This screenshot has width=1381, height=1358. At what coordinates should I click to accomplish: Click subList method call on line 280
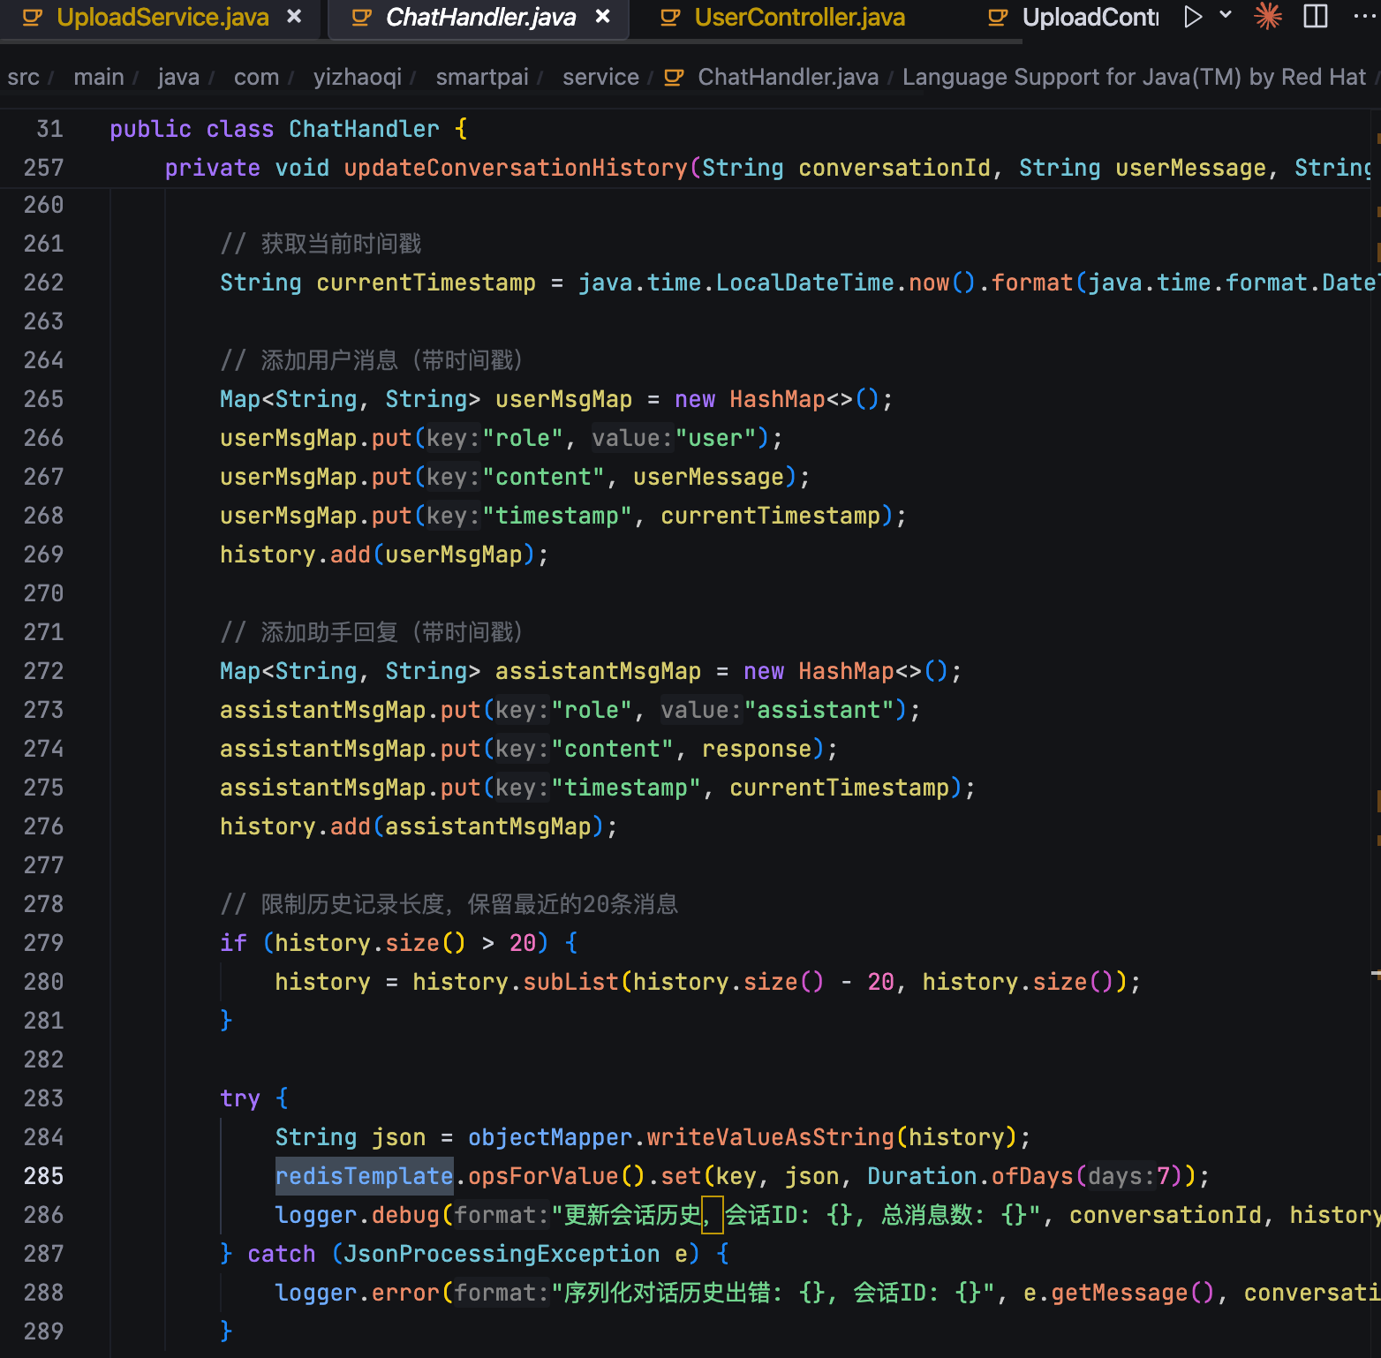pyautogui.click(x=571, y=982)
